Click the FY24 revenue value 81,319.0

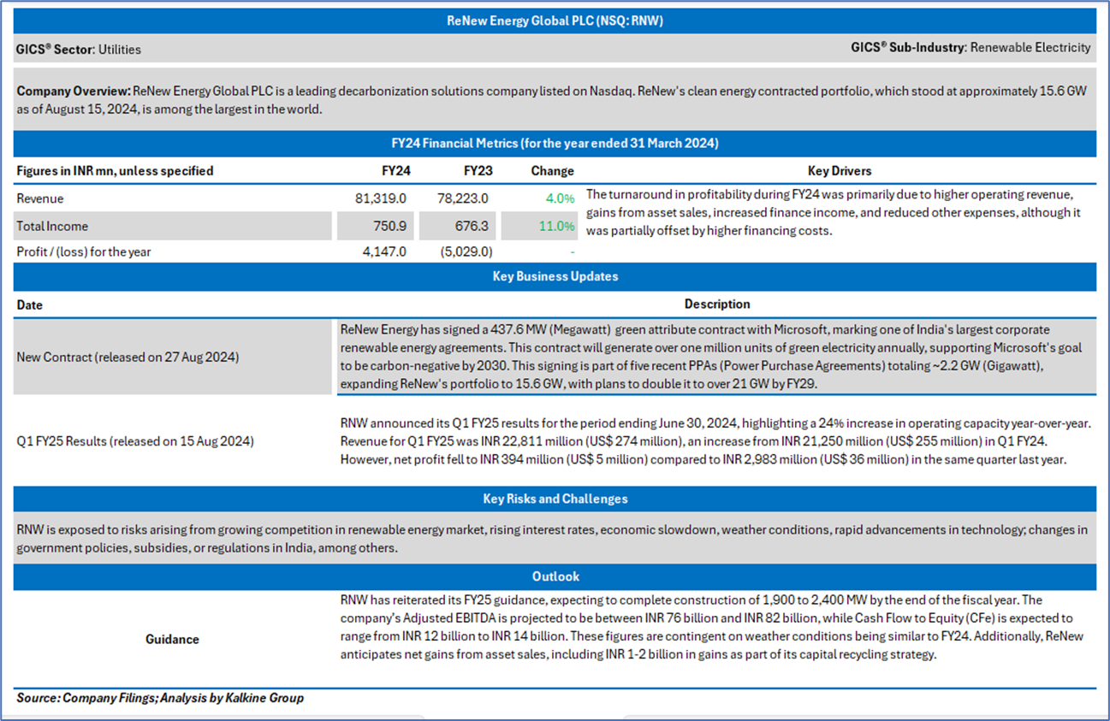tap(383, 198)
